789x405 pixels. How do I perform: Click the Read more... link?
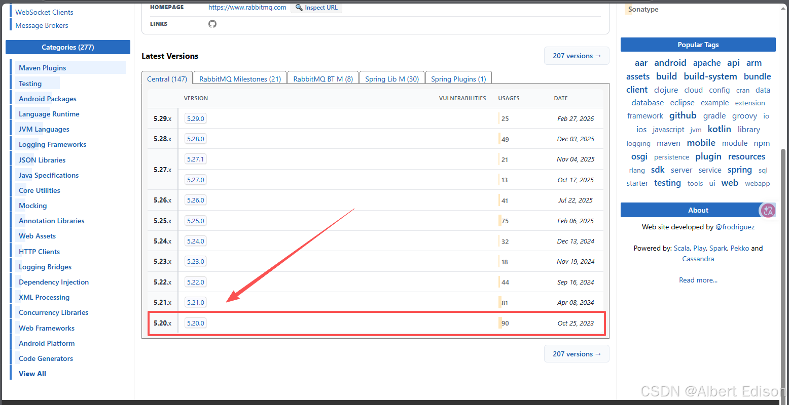point(698,280)
